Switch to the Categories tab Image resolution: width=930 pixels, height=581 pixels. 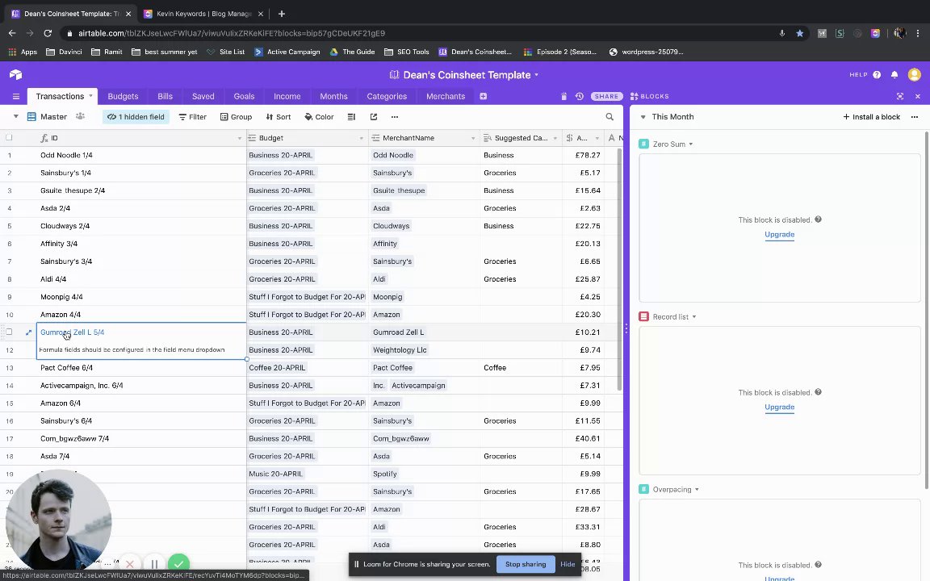(x=387, y=96)
